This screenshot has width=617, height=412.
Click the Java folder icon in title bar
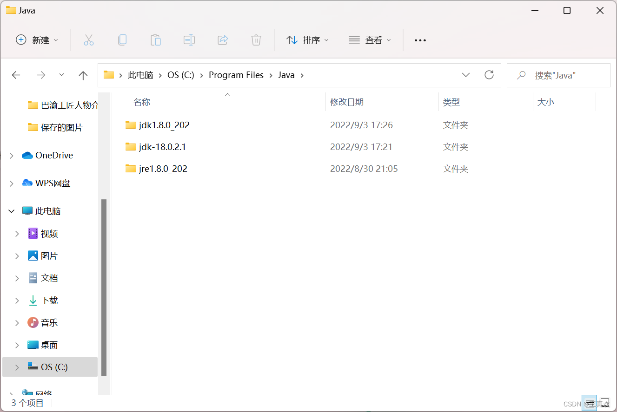coord(11,10)
